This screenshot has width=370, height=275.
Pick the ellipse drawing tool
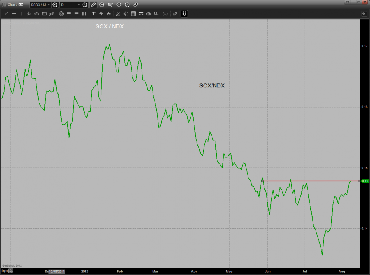36,14
